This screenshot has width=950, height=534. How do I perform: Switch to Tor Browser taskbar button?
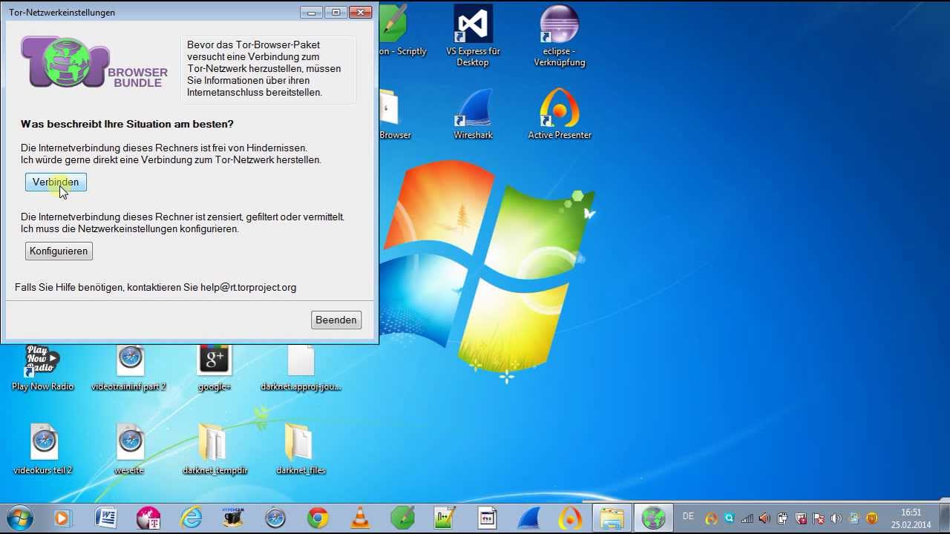pyautogui.click(x=654, y=518)
